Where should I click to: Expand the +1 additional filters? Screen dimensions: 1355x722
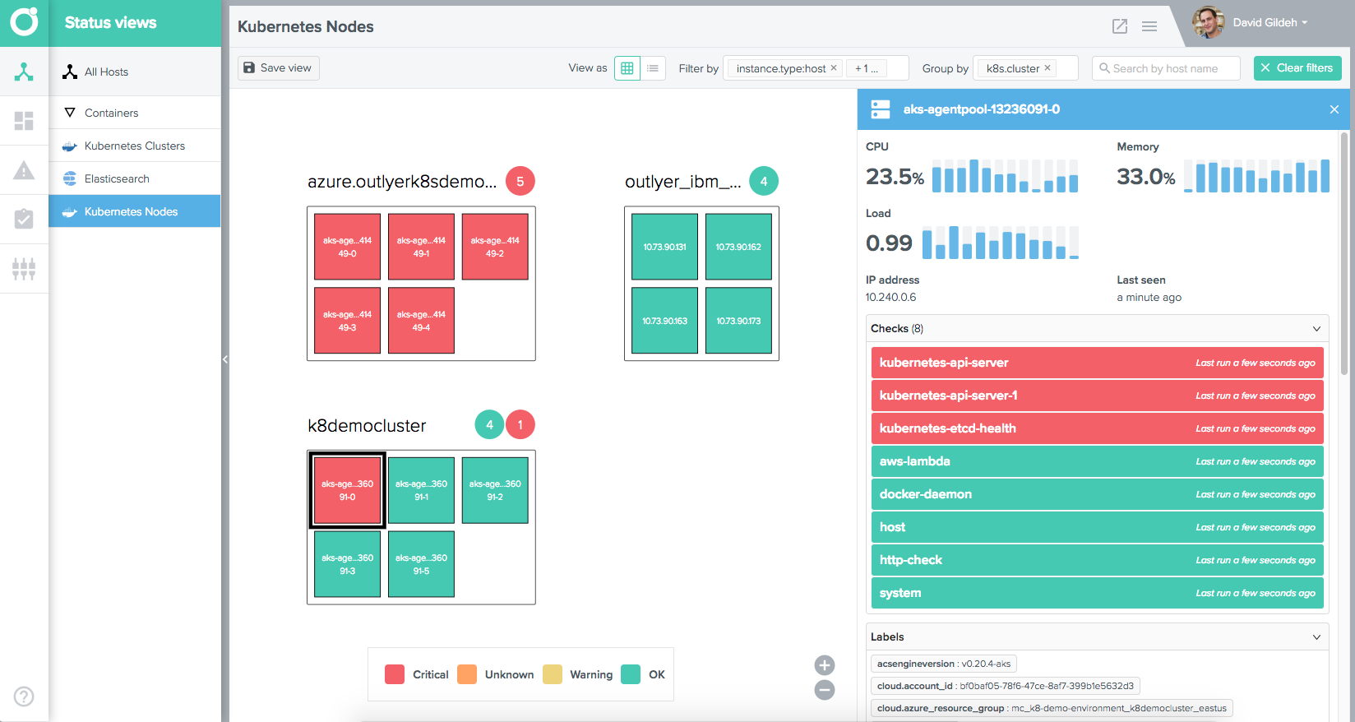point(867,68)
